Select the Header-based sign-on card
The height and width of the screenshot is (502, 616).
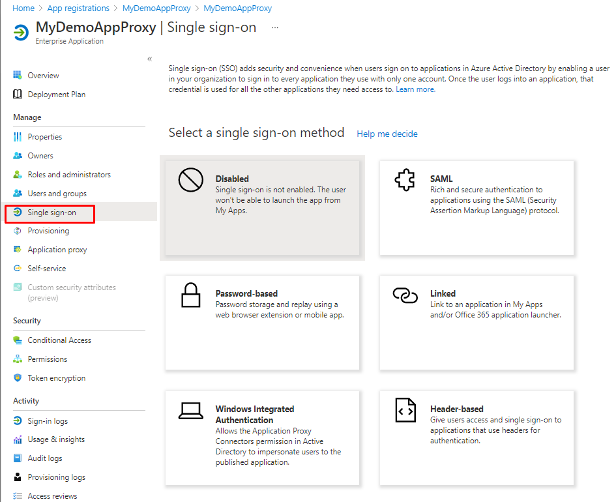click(477, 437)
